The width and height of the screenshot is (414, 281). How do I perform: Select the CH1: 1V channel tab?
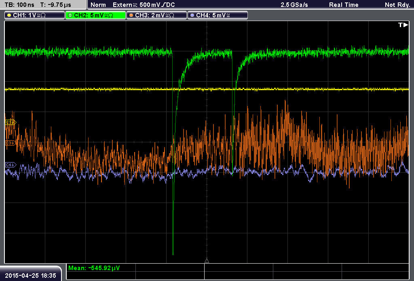point(35,15)
